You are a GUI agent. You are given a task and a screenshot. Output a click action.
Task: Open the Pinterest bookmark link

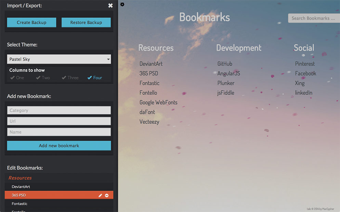tap(305, 64)
